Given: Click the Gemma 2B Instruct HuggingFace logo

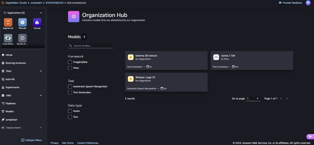Looking at the screenshot, I should 131,57.
